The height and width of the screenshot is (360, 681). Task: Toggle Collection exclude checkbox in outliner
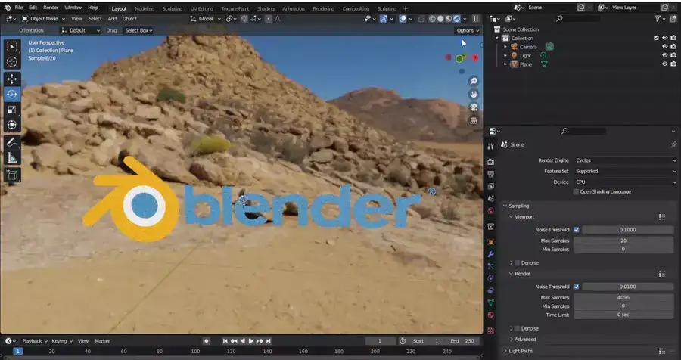click(x=656, y=39)
